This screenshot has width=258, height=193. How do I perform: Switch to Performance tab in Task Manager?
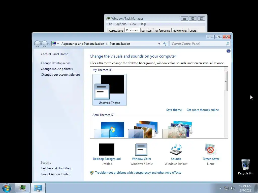[x=162, y=30]
